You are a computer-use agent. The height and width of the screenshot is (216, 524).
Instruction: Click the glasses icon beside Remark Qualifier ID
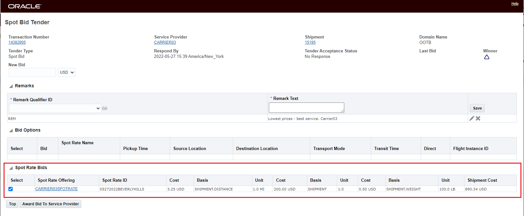point(105,109)
